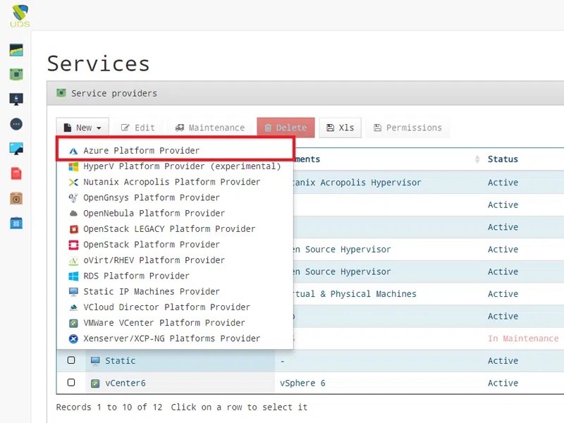Open the blue screen connectivity sidebar icon
564x423 pixels.
(x=16, y=149)
